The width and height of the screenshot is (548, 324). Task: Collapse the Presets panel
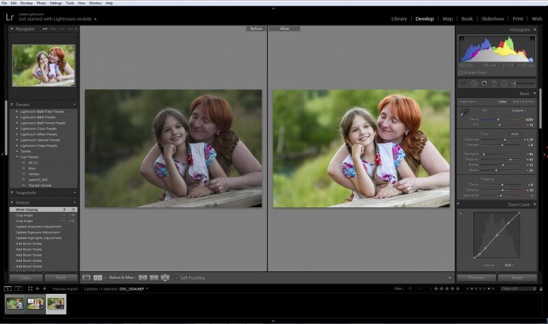click(12, 105)
